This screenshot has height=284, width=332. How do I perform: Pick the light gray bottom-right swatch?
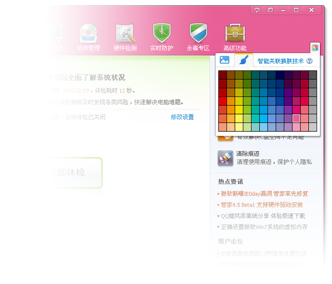pos(313,127)
